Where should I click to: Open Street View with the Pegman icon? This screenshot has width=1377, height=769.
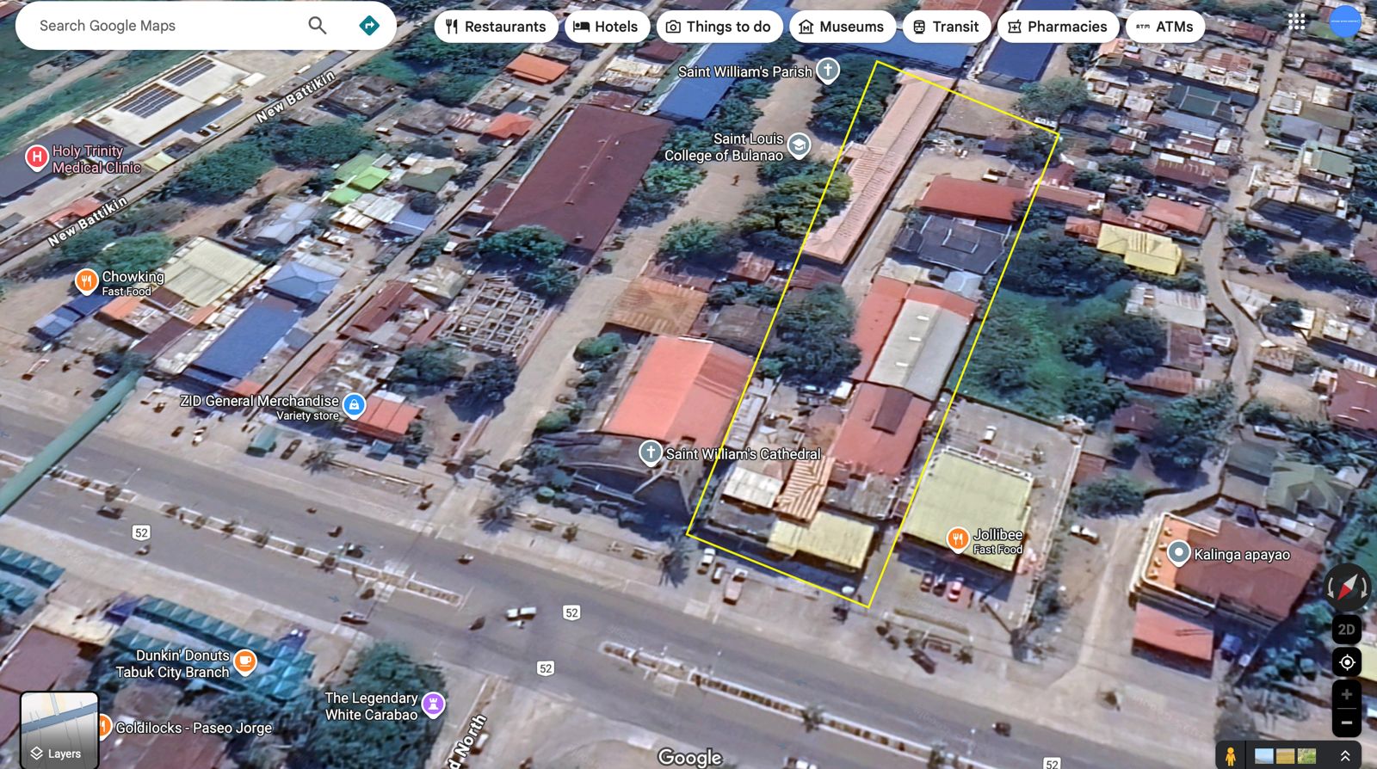coord(1230,755)
